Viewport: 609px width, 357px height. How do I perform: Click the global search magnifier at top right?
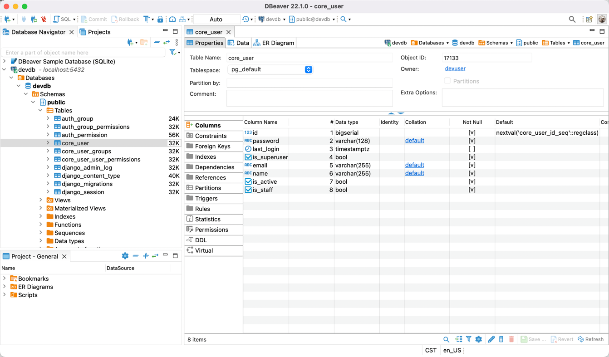[572, 19]
